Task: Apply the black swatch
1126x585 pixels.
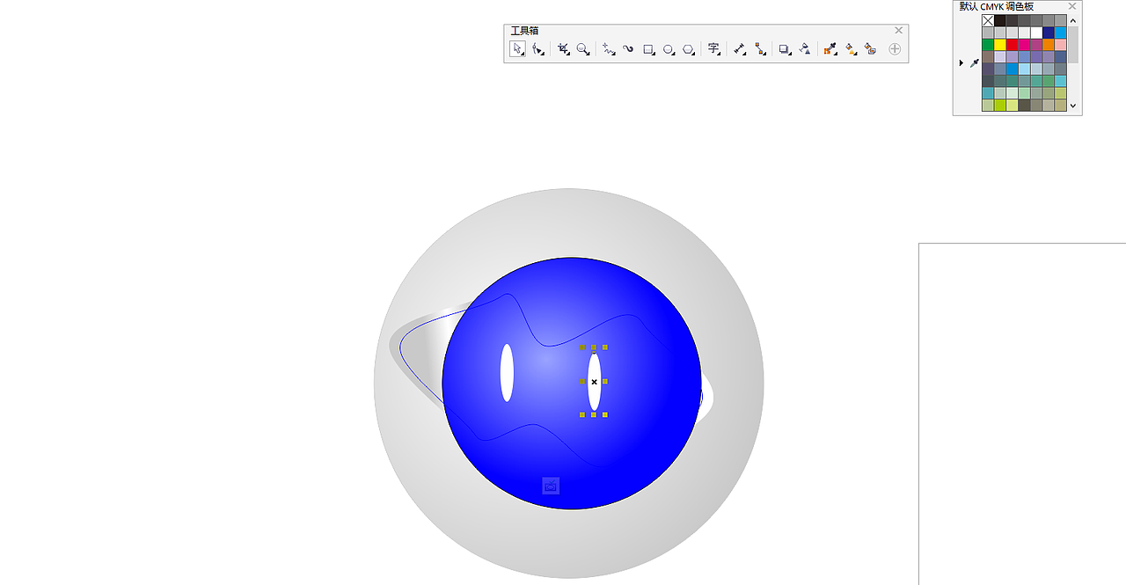Action: point(1000,20)
